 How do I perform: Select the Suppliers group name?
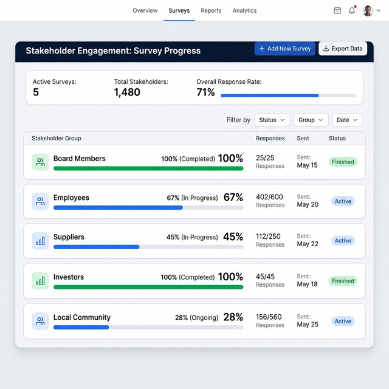point(69,237)
